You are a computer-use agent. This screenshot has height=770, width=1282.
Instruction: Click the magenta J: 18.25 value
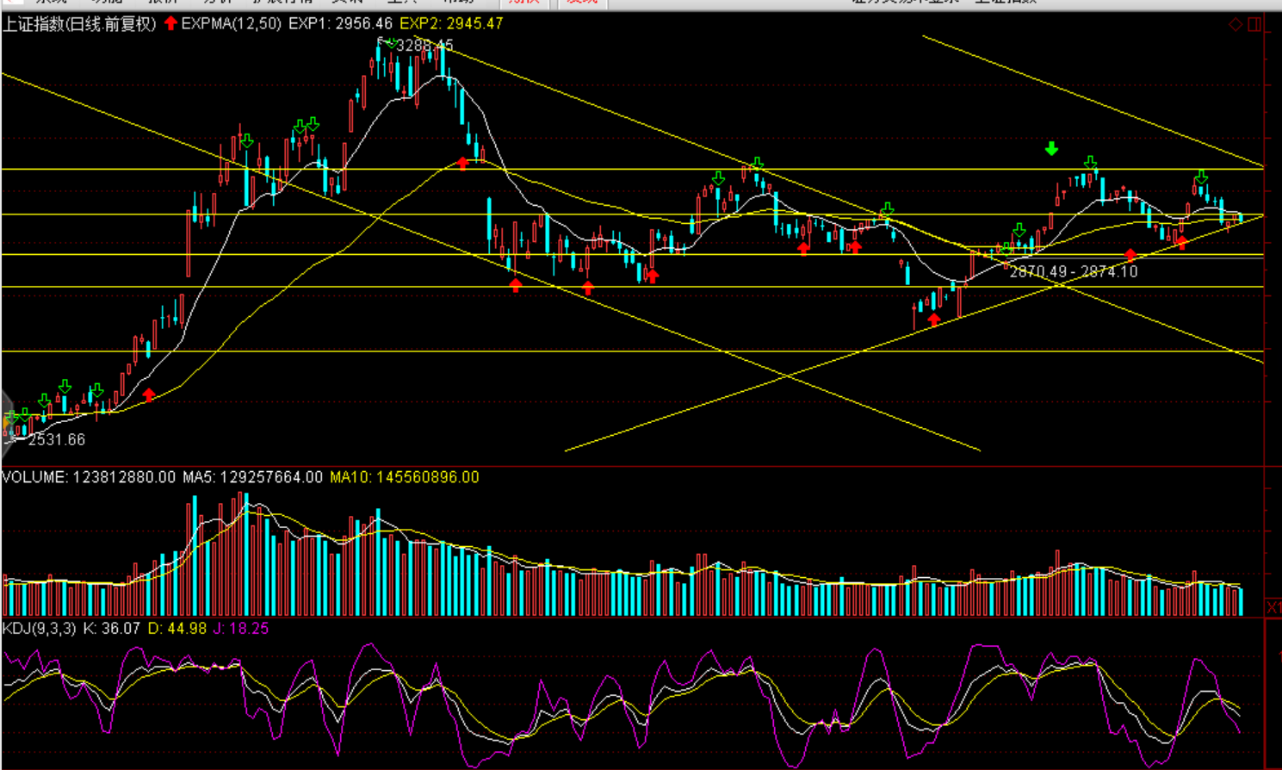[x=241, y=629]
